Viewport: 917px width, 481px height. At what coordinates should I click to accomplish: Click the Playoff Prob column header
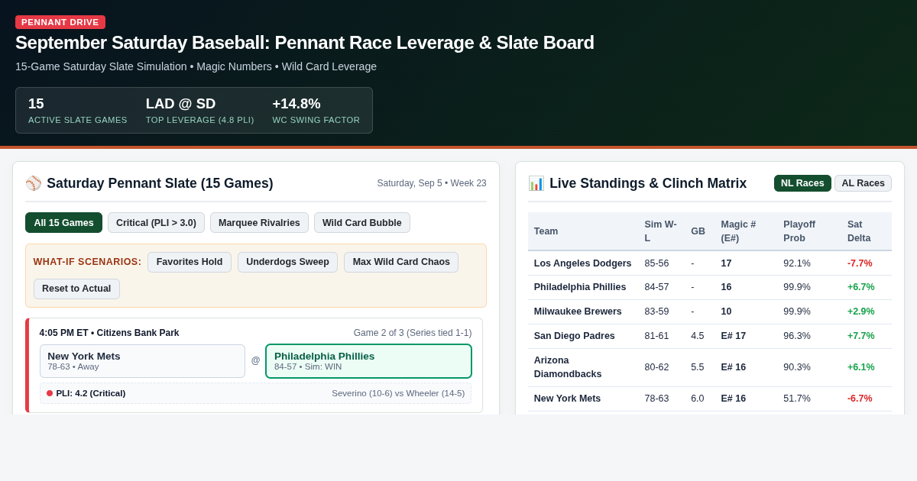click(x=809, y=231)
